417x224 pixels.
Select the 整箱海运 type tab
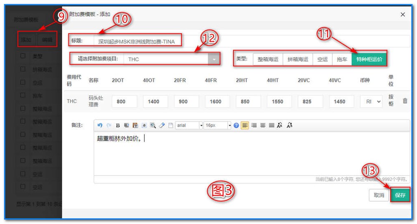[268, 59]
